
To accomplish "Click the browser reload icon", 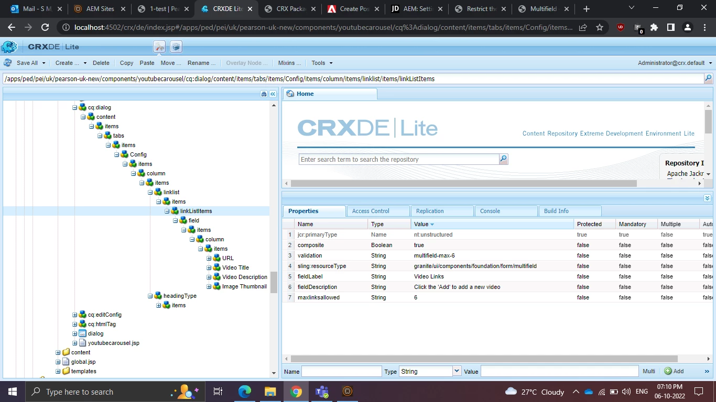I will tap(45, 27).
